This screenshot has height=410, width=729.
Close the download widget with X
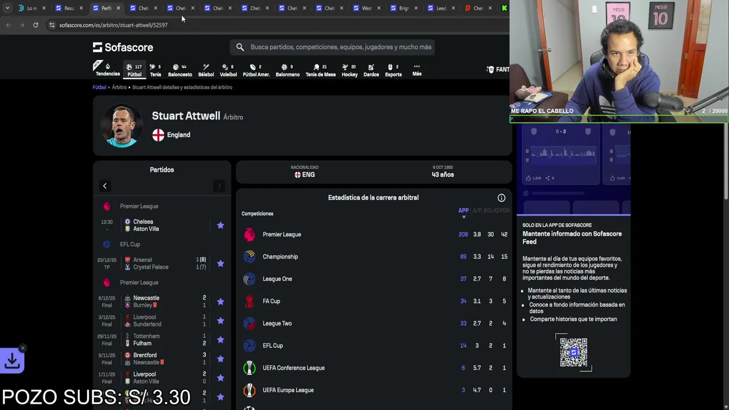tap(23, 348)
